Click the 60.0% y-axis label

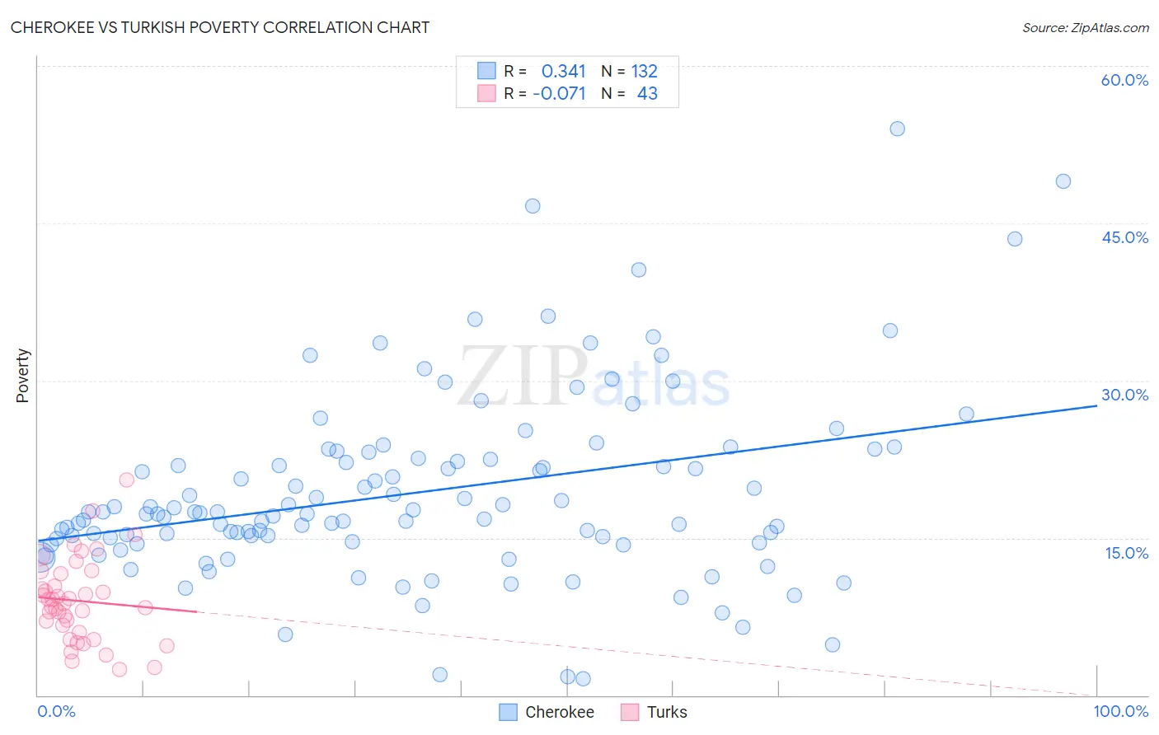[x=1124, y=80]
